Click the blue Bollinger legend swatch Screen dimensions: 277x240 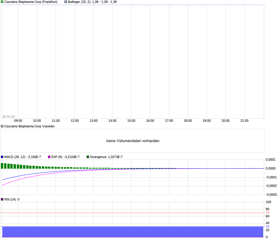point(66,2)
